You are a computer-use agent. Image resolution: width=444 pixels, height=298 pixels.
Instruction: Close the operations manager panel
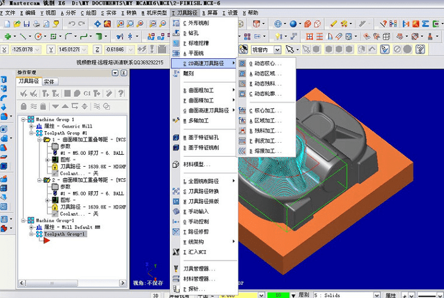coord(124,73)
